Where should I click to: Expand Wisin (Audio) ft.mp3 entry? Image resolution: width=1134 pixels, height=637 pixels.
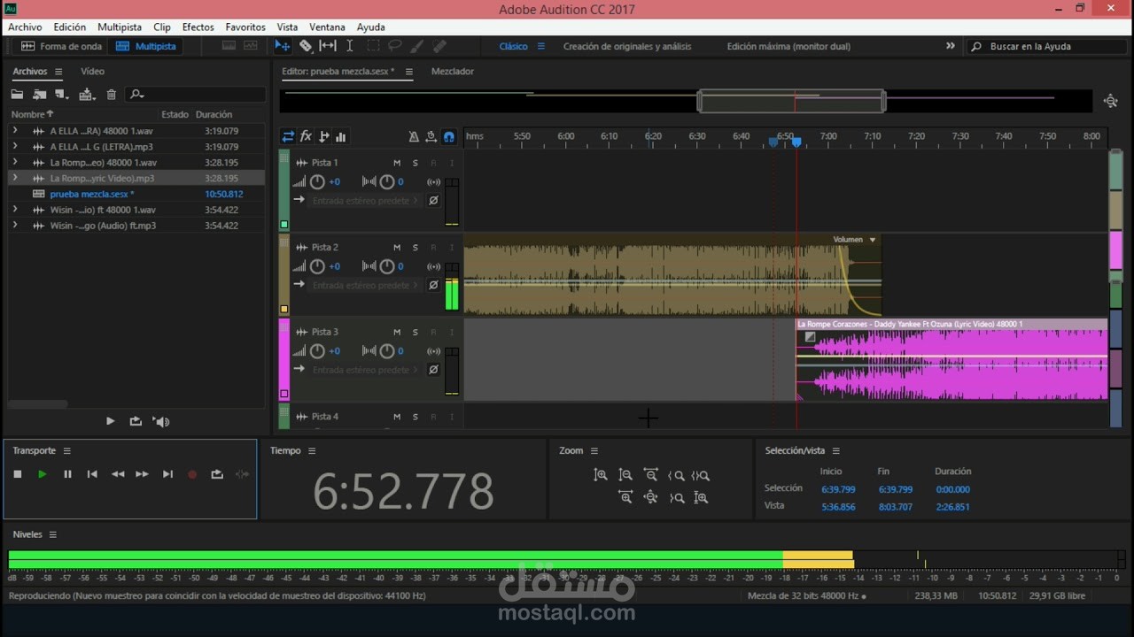point(15,226)
